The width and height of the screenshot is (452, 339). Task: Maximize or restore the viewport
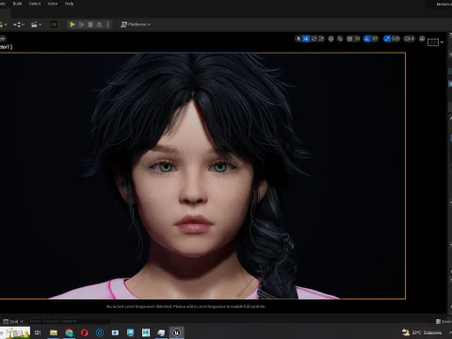422,39
